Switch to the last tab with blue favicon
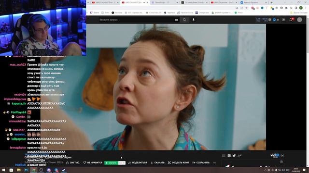Screen dimensions: 309x173 (x=253, y=2)
